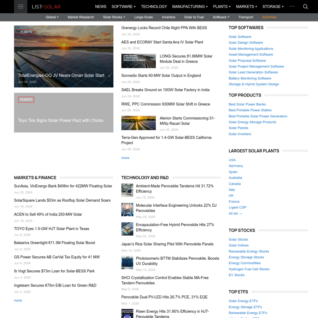Open SunAsia, VinEnergo Bank $406m article
The height and width of the screenshot is (318, 318).
tap(63, 186)
